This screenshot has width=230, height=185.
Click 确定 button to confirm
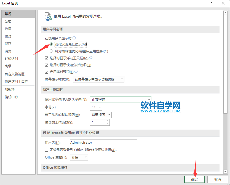(194, 179)
